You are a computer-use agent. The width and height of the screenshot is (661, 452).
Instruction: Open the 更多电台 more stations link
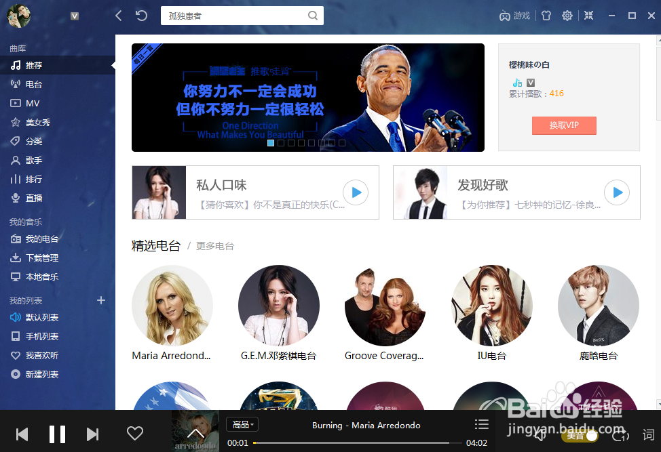(x=215, y=246)
